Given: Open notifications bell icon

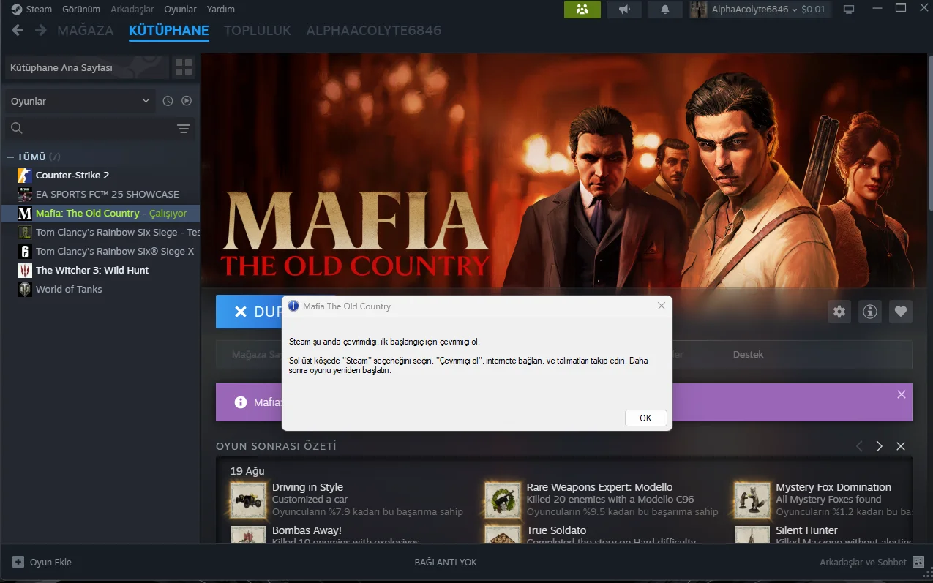Looking at the screenshot, I should pos(665,10).
